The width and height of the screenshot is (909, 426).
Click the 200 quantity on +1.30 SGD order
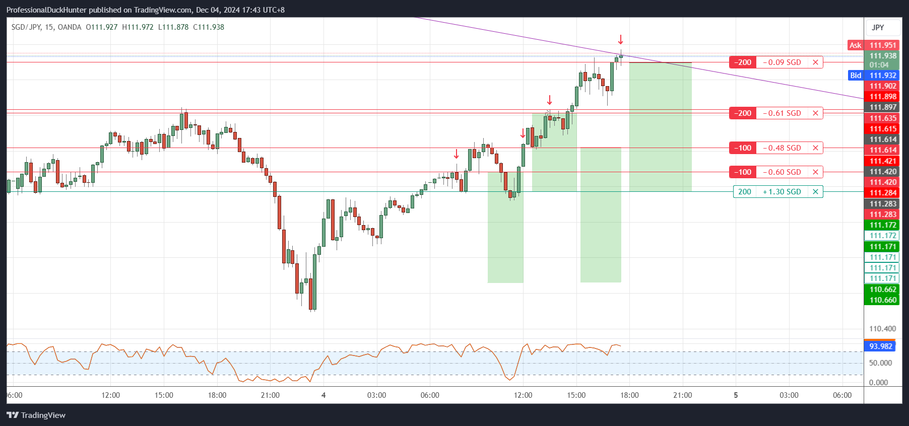coord(745,192)
